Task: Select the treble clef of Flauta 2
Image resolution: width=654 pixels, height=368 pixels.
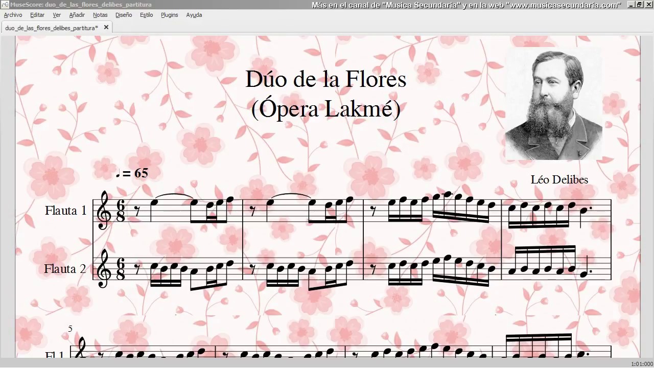Action: coord(104,268)
